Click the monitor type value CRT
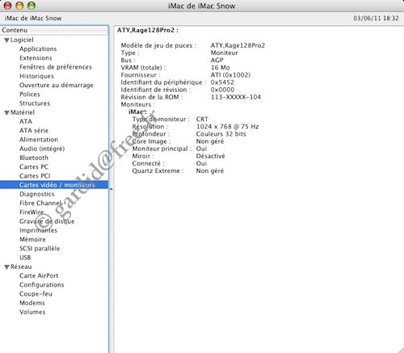Screen dimensions: 404x353 (x=202, y=120)
